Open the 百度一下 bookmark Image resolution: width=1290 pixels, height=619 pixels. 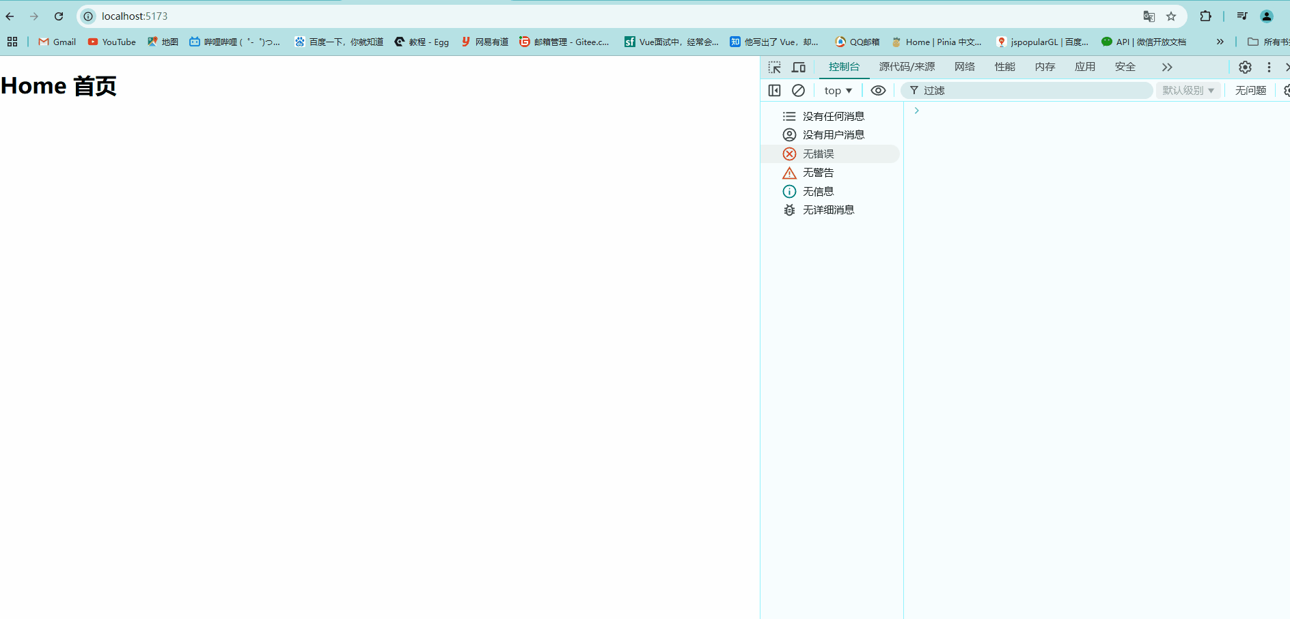pos(339,42)
